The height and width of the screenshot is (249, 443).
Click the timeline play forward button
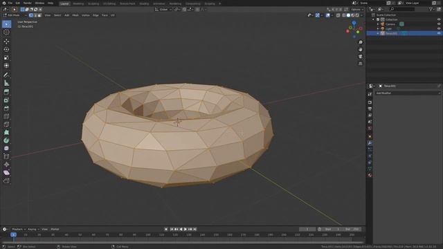[186, 229]
